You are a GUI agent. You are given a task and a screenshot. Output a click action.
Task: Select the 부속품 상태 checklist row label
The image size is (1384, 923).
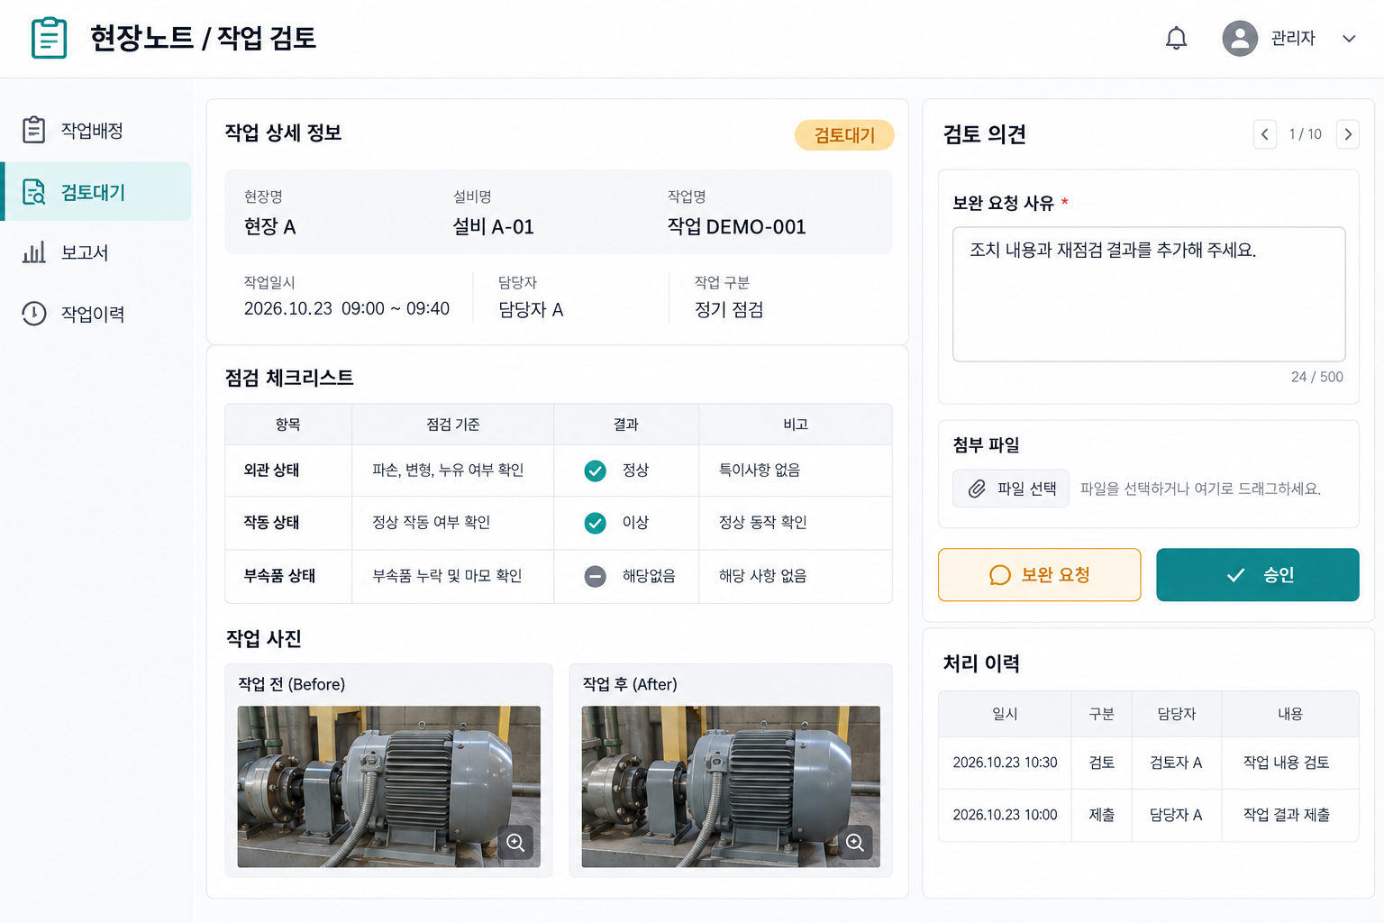click(x=279, y=576)
